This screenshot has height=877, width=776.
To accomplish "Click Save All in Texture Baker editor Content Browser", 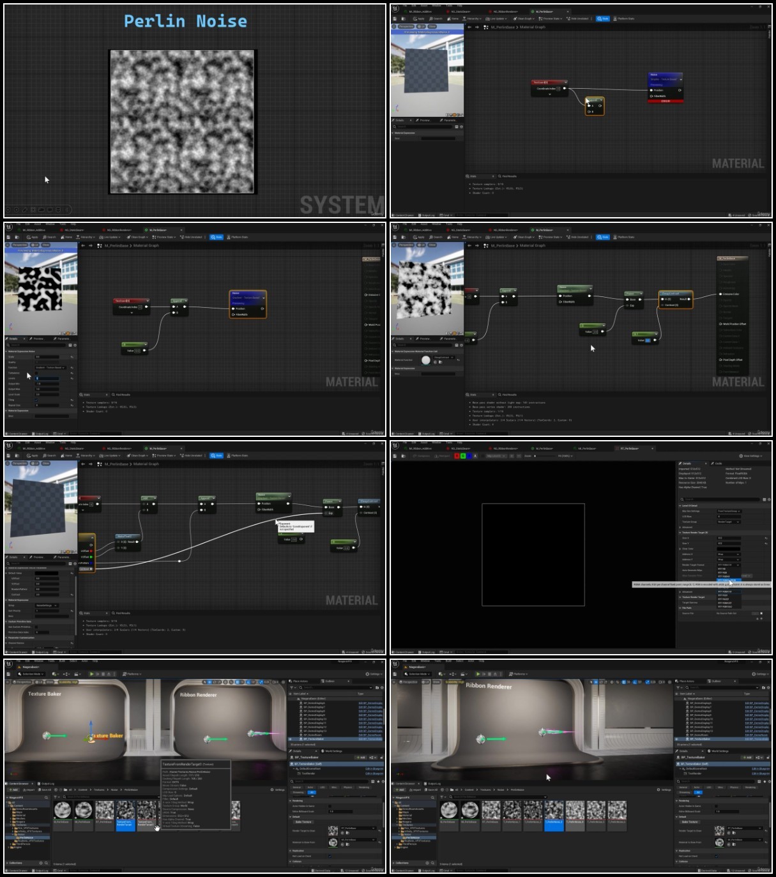I will pos(45,789).
